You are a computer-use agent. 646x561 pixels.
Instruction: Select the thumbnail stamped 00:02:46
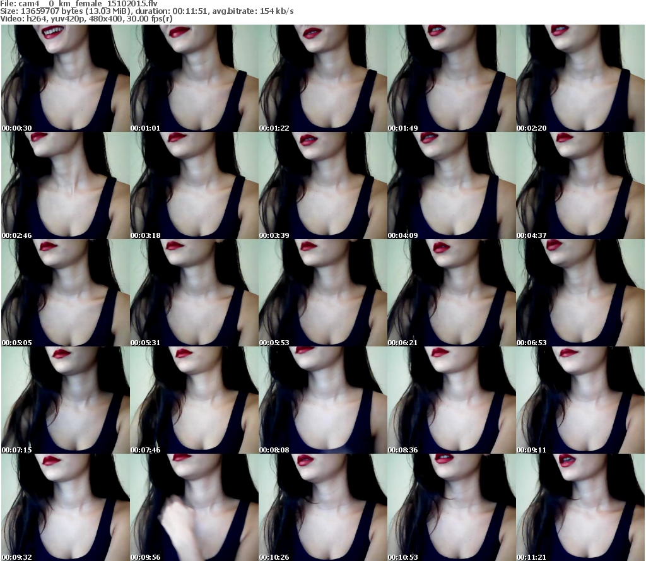click(66, 186)
